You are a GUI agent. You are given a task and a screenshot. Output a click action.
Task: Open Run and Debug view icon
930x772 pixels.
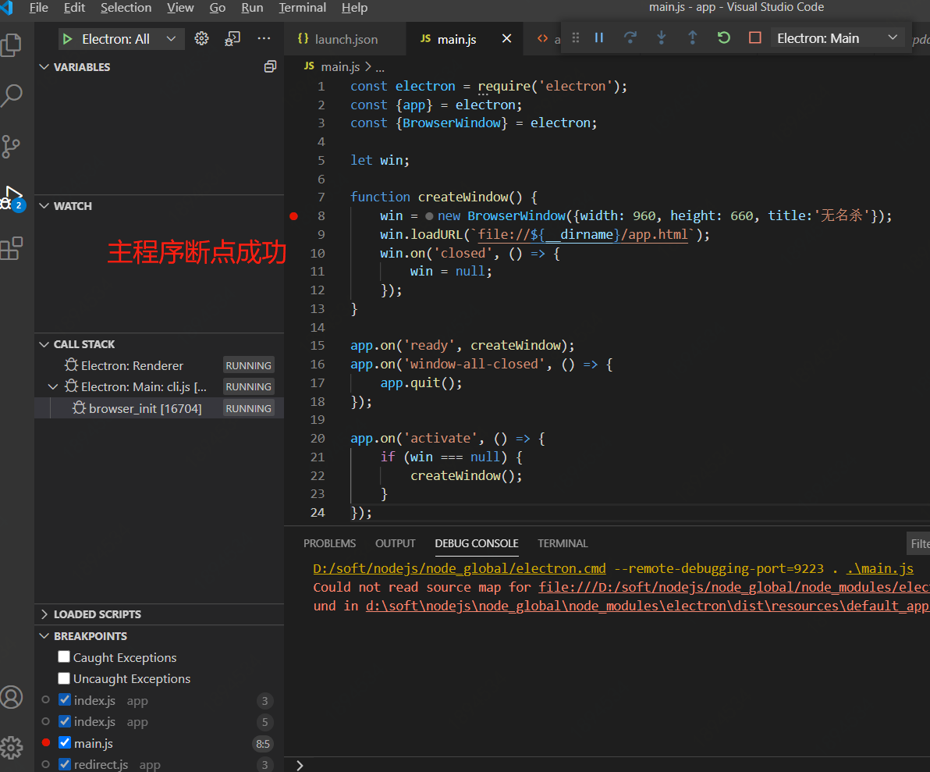(x=12, y=198)
